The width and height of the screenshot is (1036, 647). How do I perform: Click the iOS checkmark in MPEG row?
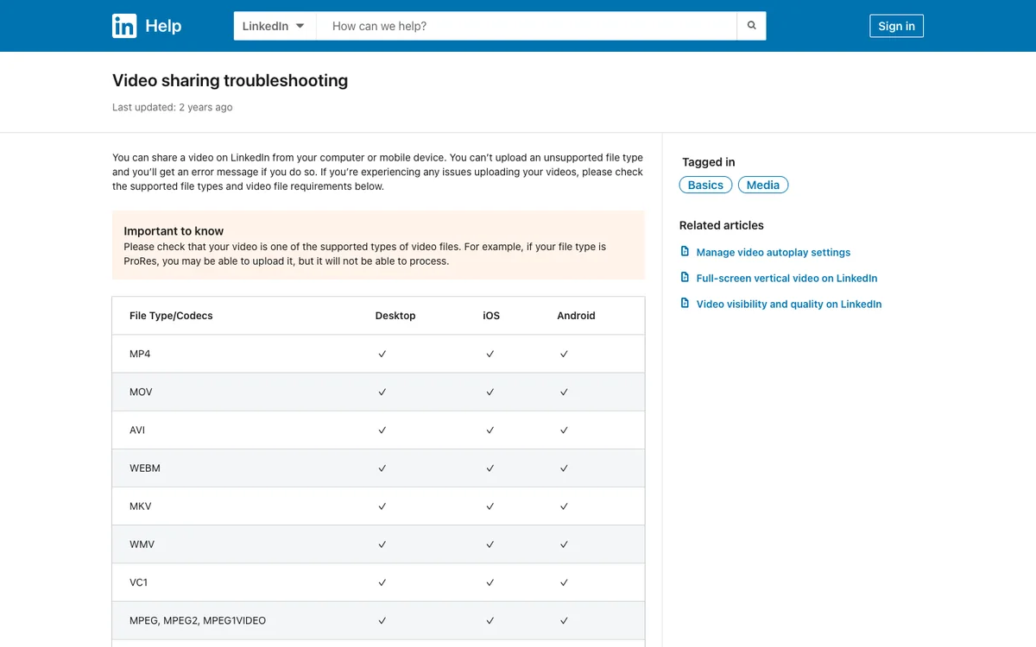coord(490,620)
